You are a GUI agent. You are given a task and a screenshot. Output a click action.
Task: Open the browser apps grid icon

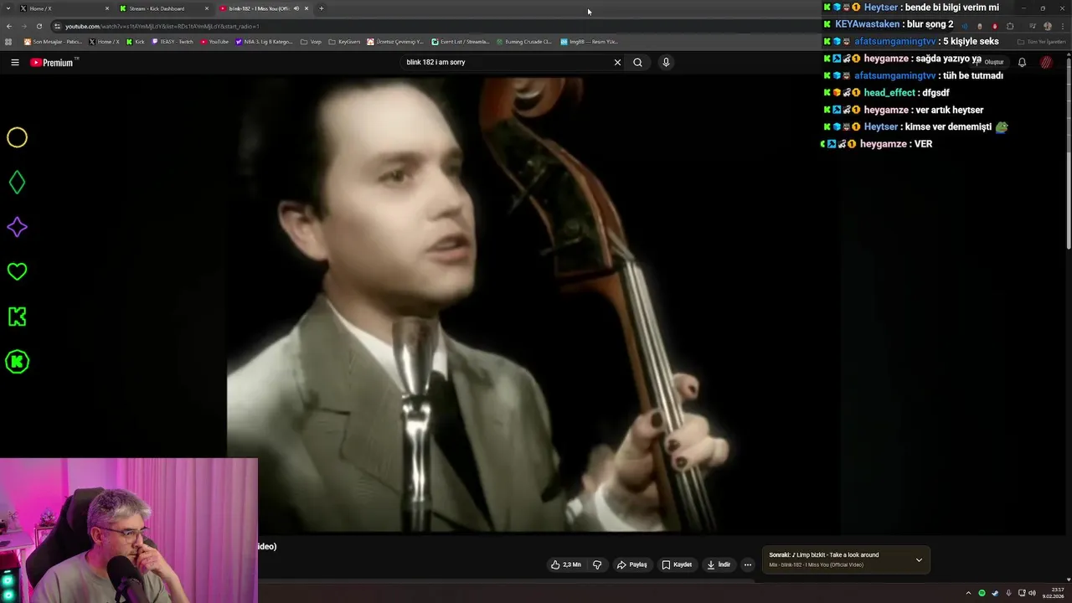tap(8, 41)
